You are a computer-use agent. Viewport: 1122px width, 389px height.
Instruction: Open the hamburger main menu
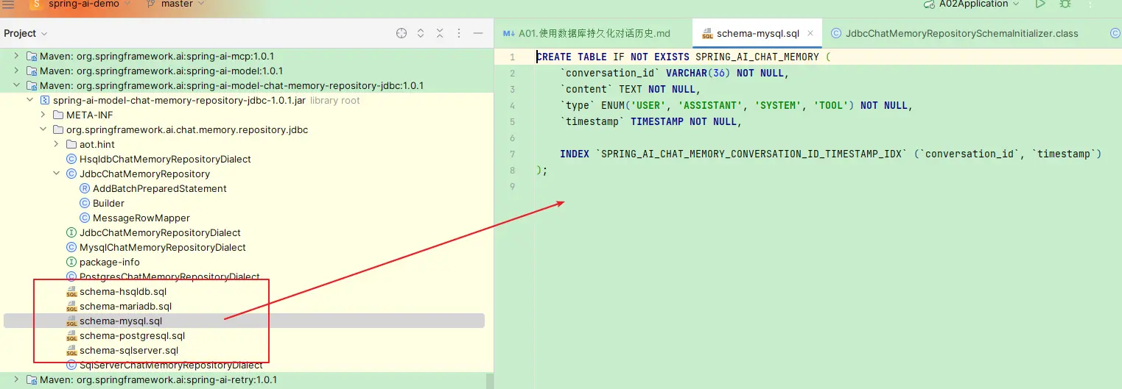tap(9, 4)
